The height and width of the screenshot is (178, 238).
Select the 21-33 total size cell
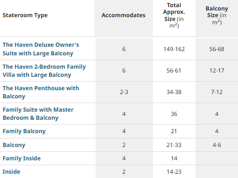click(174, 145)
